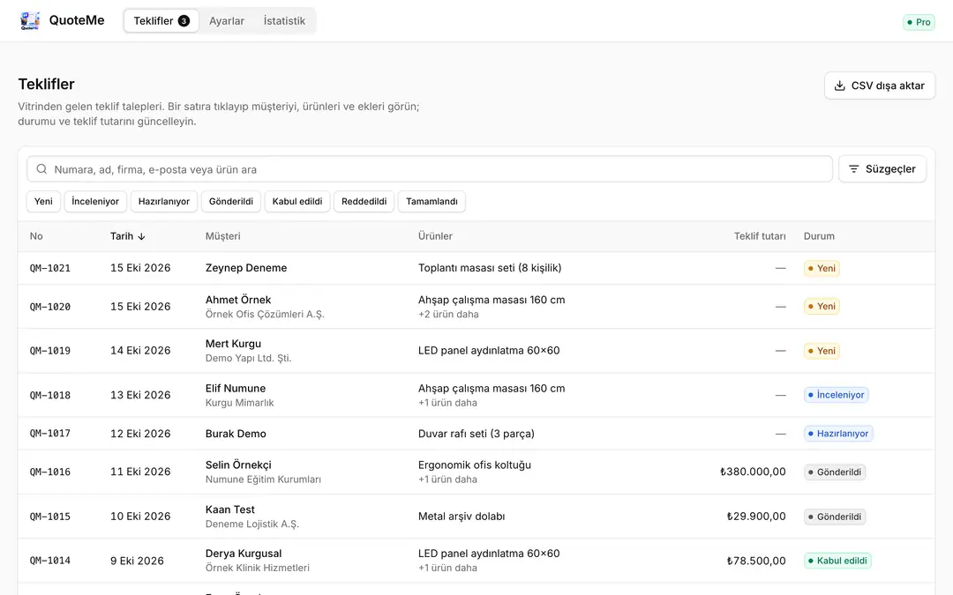Click the QuoteMe logo icon
Screen dimensions: 953x595
click(x=30, y=20)
